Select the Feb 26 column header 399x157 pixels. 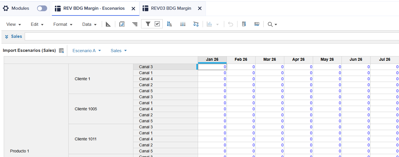tap(241, 60)
